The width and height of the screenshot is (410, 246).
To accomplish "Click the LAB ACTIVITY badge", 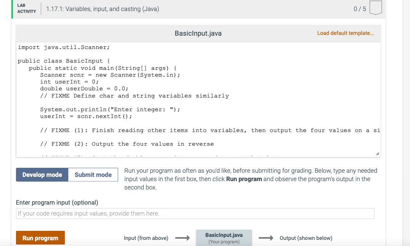I will (26, 8).
